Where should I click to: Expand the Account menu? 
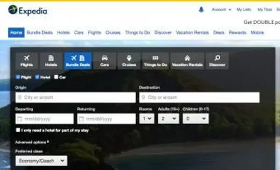[x=221, y=9]
